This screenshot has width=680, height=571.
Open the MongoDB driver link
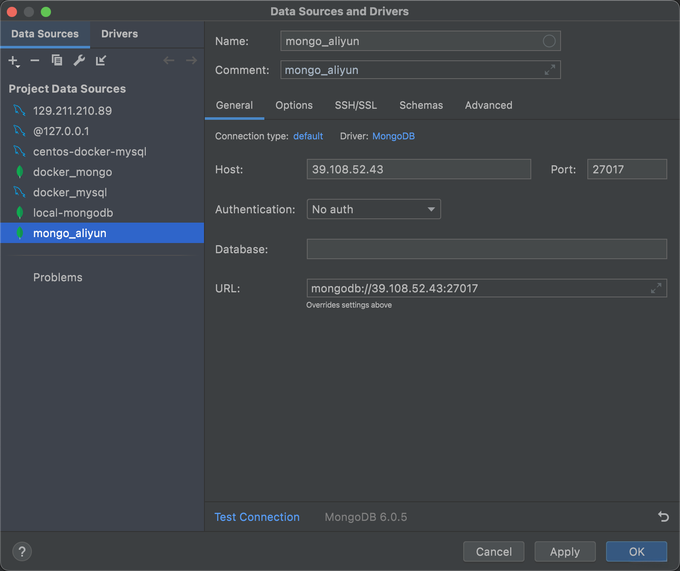[394, 136]
